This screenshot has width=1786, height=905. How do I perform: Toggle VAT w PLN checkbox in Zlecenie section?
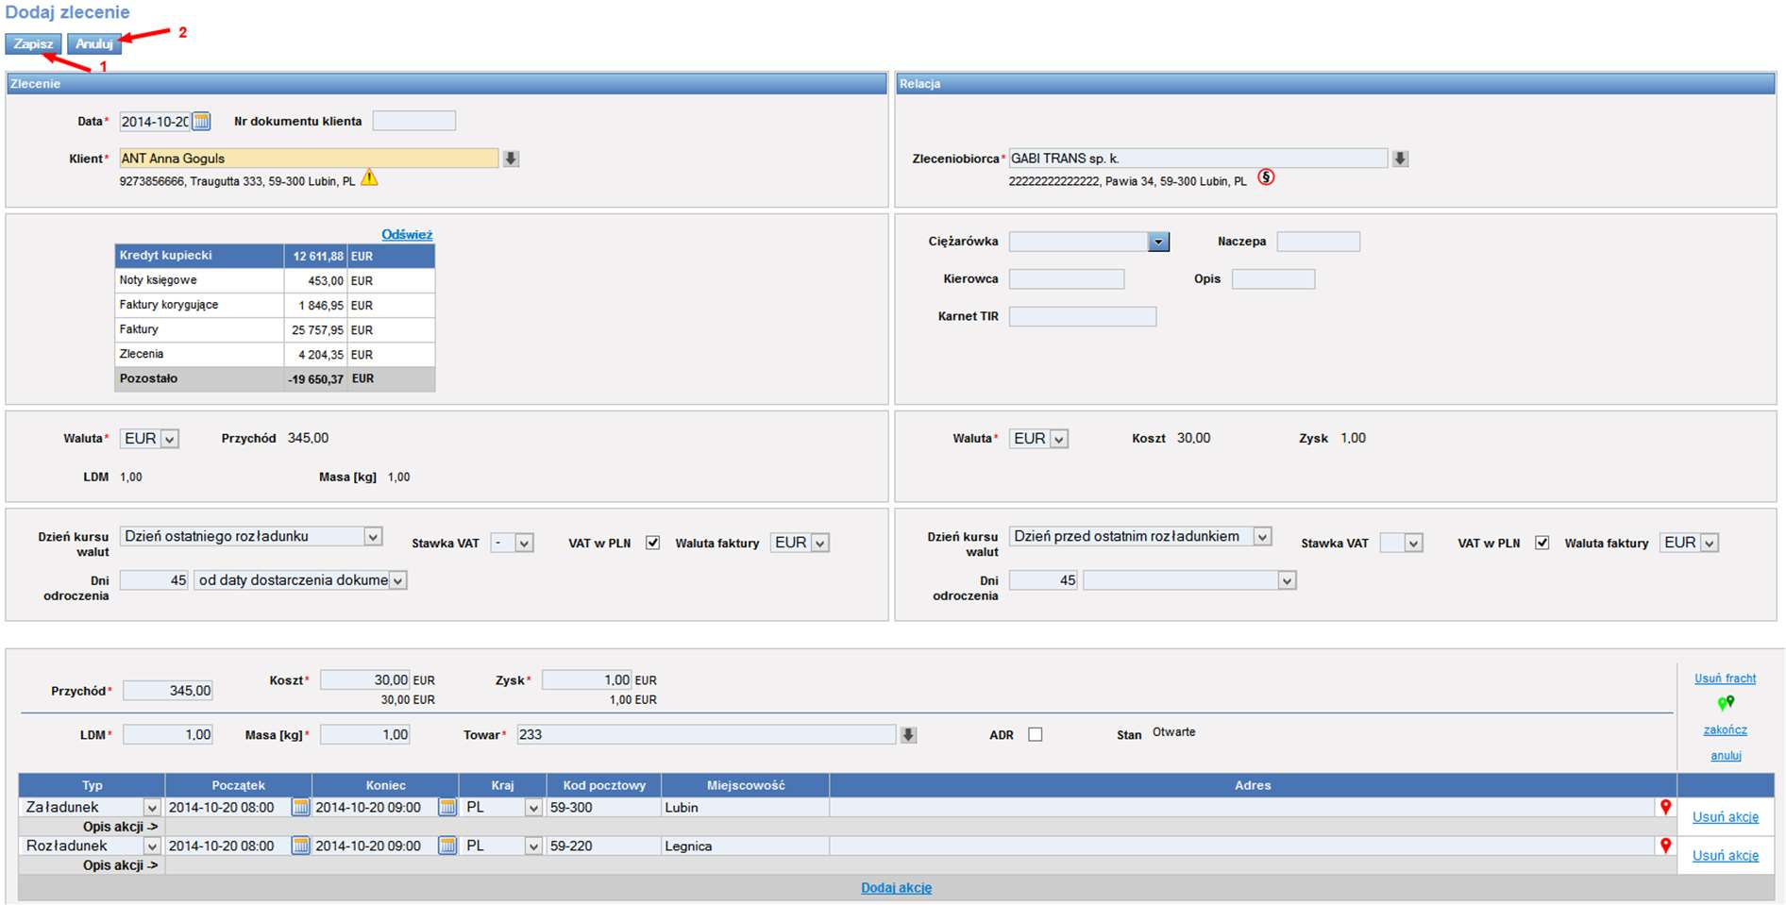coord(652,543)
